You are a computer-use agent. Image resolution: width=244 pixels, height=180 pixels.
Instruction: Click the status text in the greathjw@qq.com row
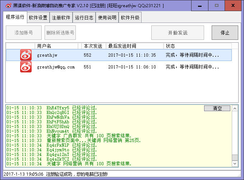[192, 67]
